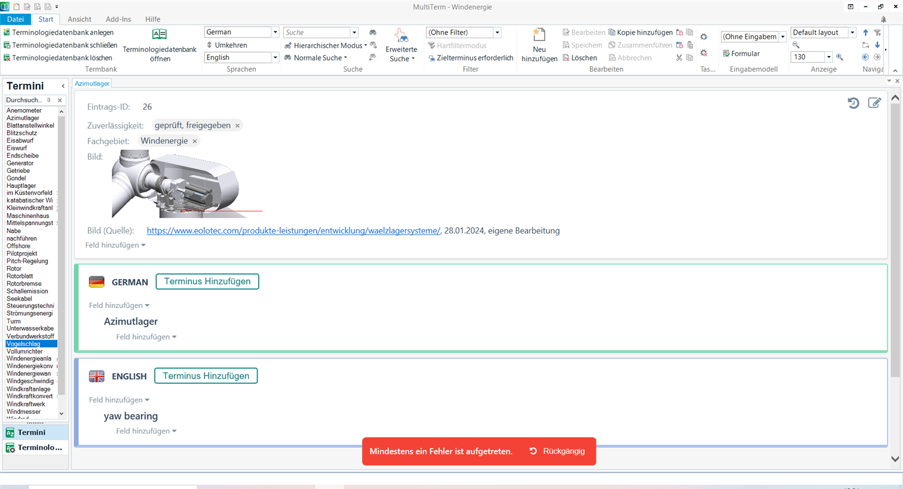Collapse the ribbon with the chevron at its right end
Image resolution: width=903 pixels, height=489 pixels.
coord(895,71)
